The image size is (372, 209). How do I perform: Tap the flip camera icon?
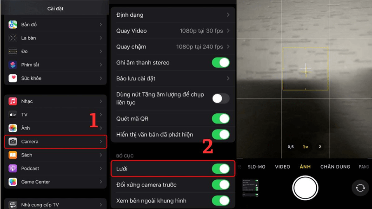[360, 188]
